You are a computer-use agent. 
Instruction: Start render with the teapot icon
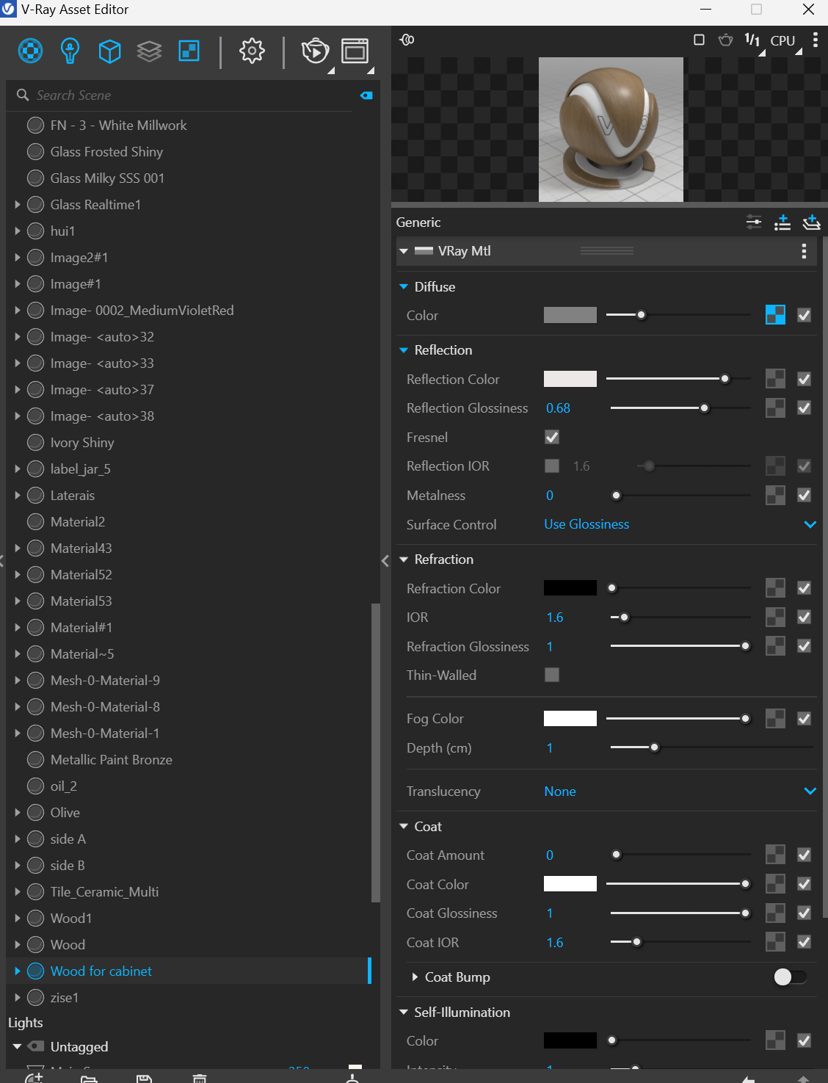pos(315,51)
